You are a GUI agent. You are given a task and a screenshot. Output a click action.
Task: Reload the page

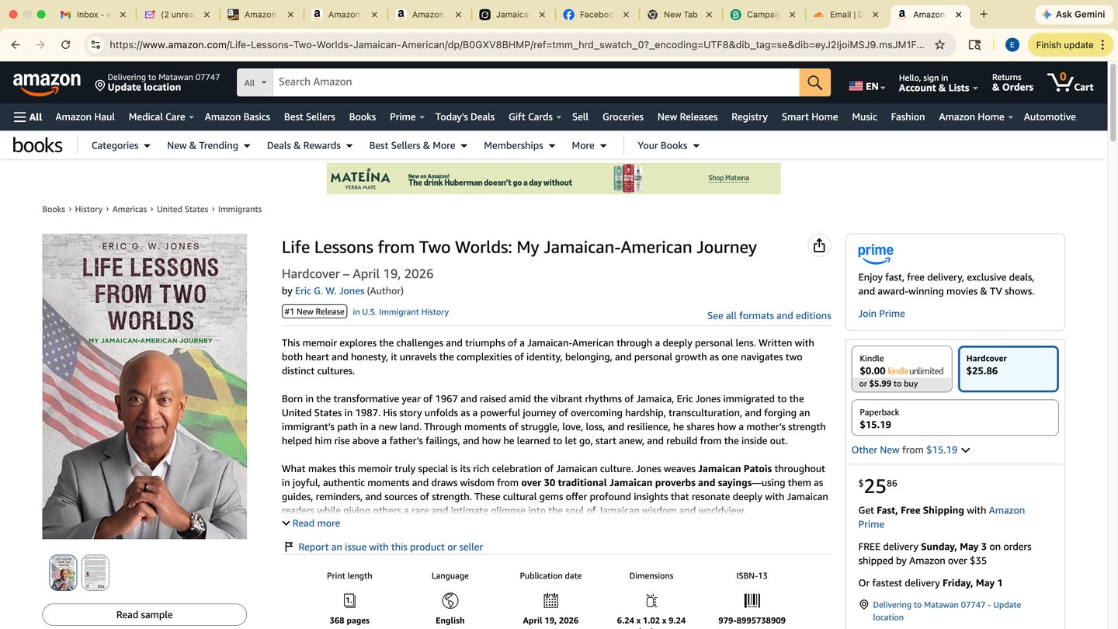(66, 45)
